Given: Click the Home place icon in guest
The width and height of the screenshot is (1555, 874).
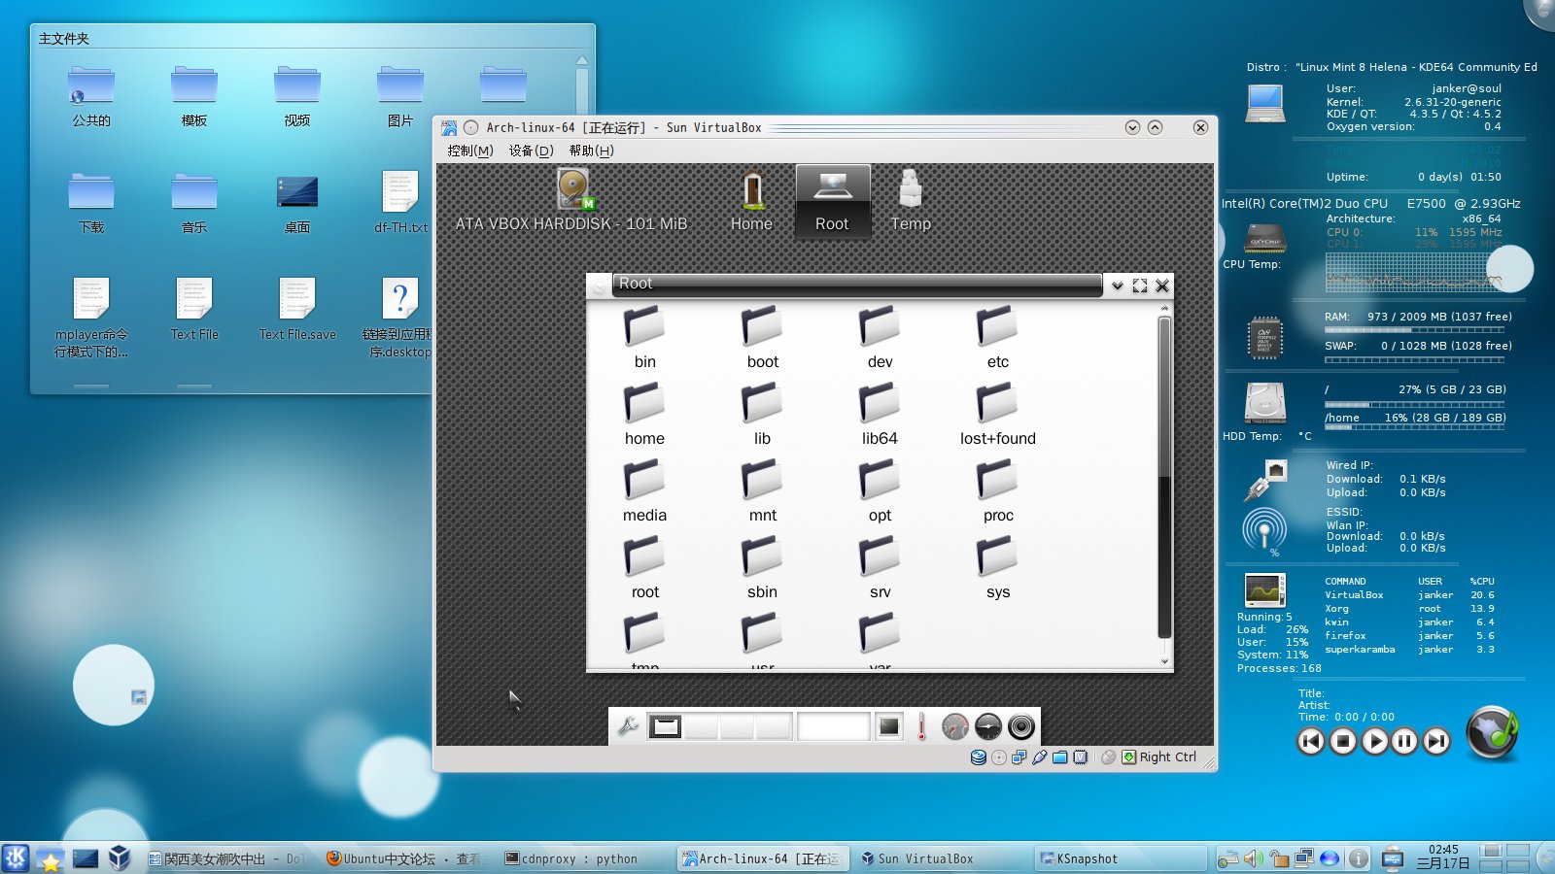Looking at the screenshot, I should (751, 200).
